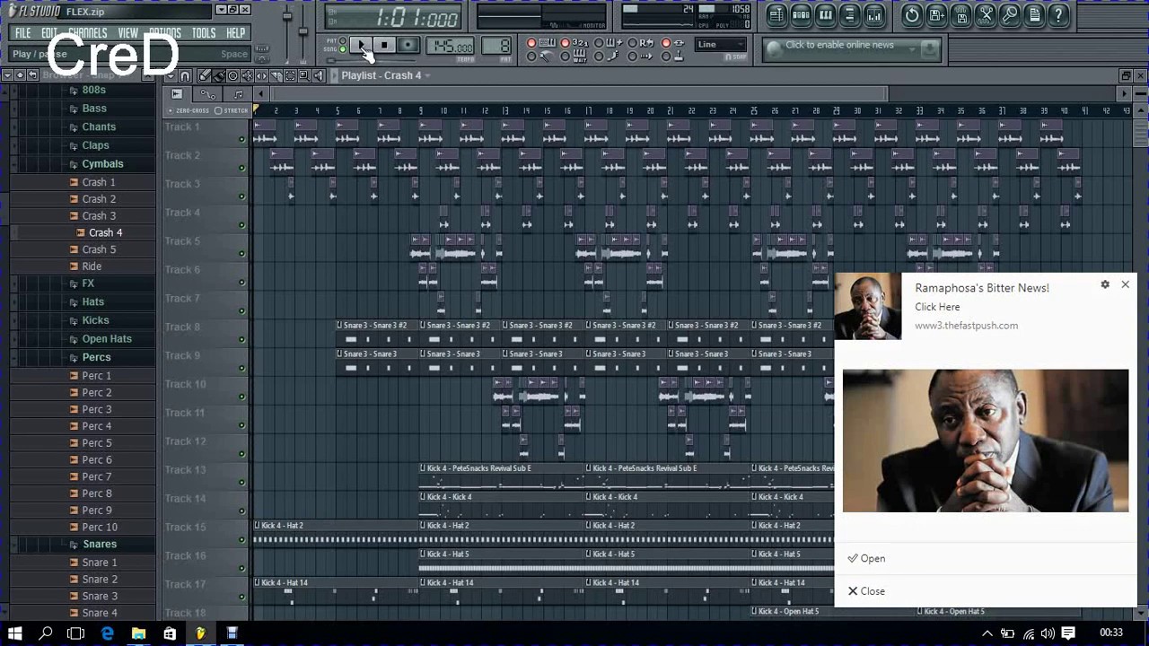The height and width of the screenshot is (646, 1149).
Task: Click Close in the notification popup
Action: pyautogui.click(x=866, y=591)
